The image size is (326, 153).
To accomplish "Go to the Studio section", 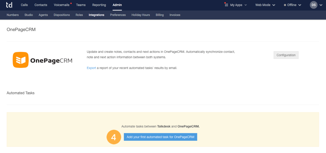I will (x=29, y=15).
